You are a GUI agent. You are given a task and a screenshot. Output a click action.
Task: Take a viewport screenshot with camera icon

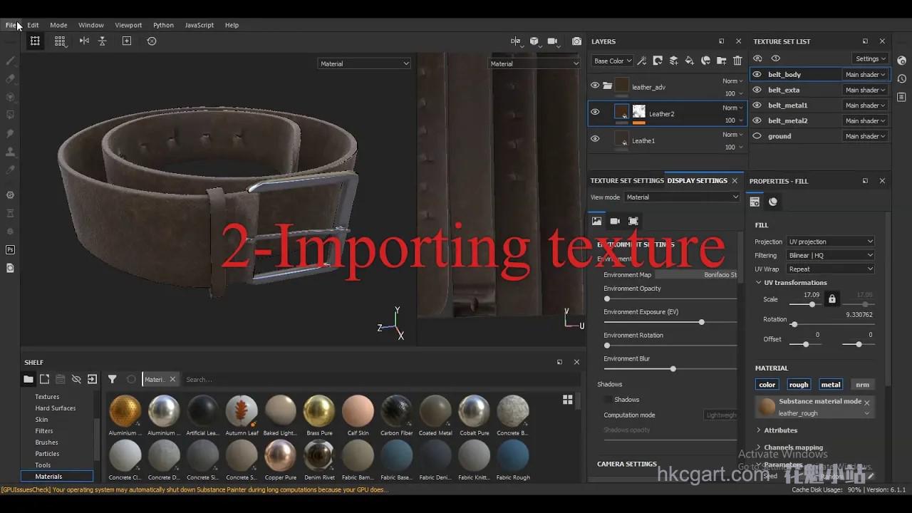(576, 41)
